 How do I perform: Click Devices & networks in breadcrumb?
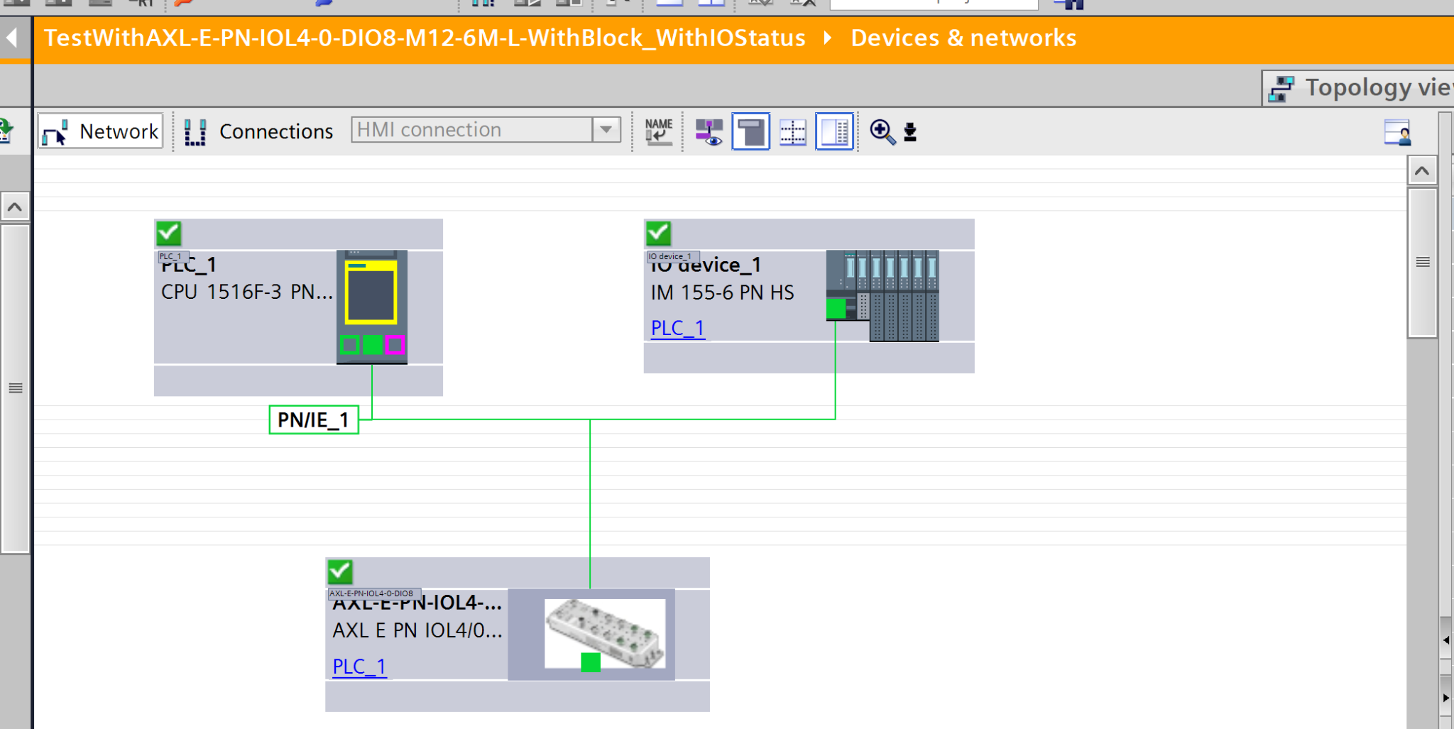963,38
